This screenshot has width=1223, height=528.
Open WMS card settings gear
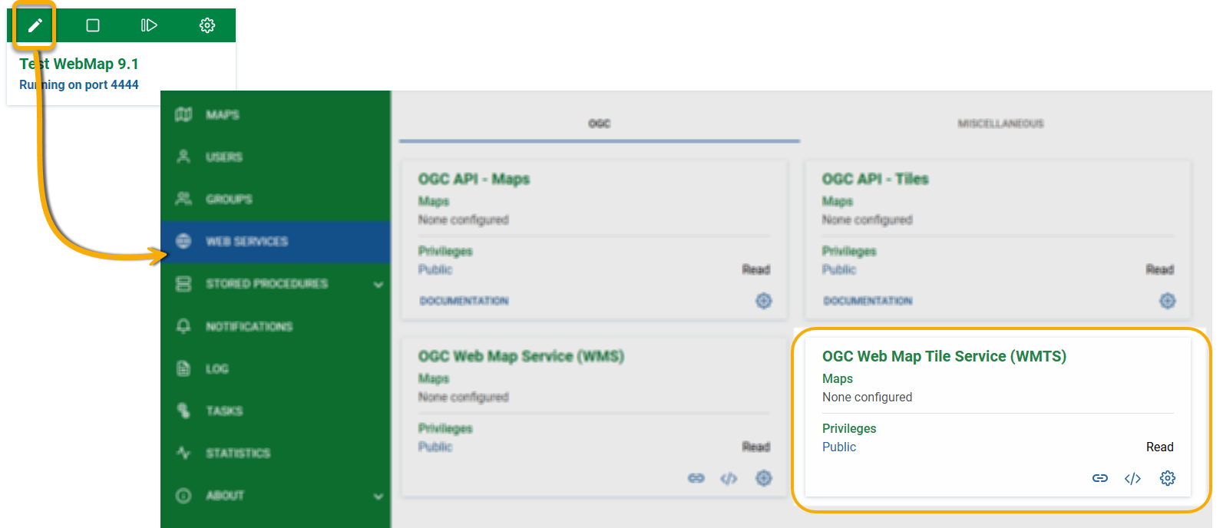[x=763, y=478]
